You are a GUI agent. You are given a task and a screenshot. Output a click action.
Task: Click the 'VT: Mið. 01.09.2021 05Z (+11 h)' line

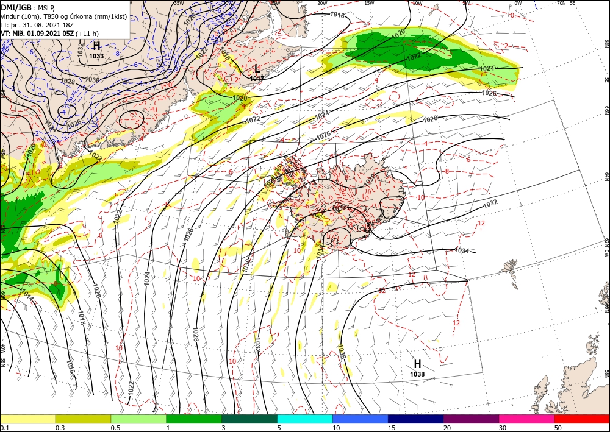49,34
